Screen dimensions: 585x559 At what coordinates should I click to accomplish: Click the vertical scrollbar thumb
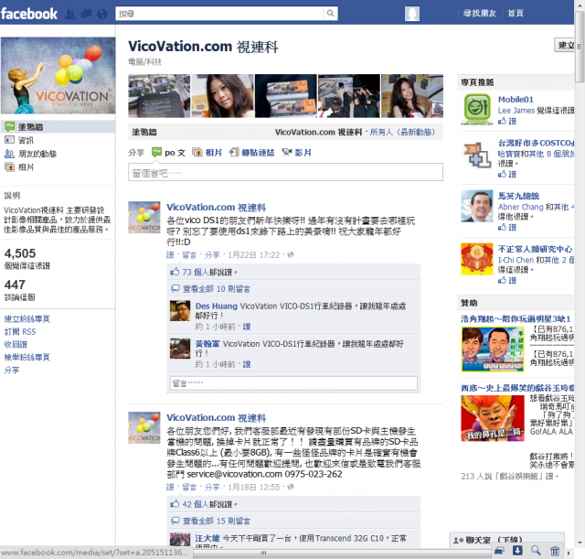point(579,47)
